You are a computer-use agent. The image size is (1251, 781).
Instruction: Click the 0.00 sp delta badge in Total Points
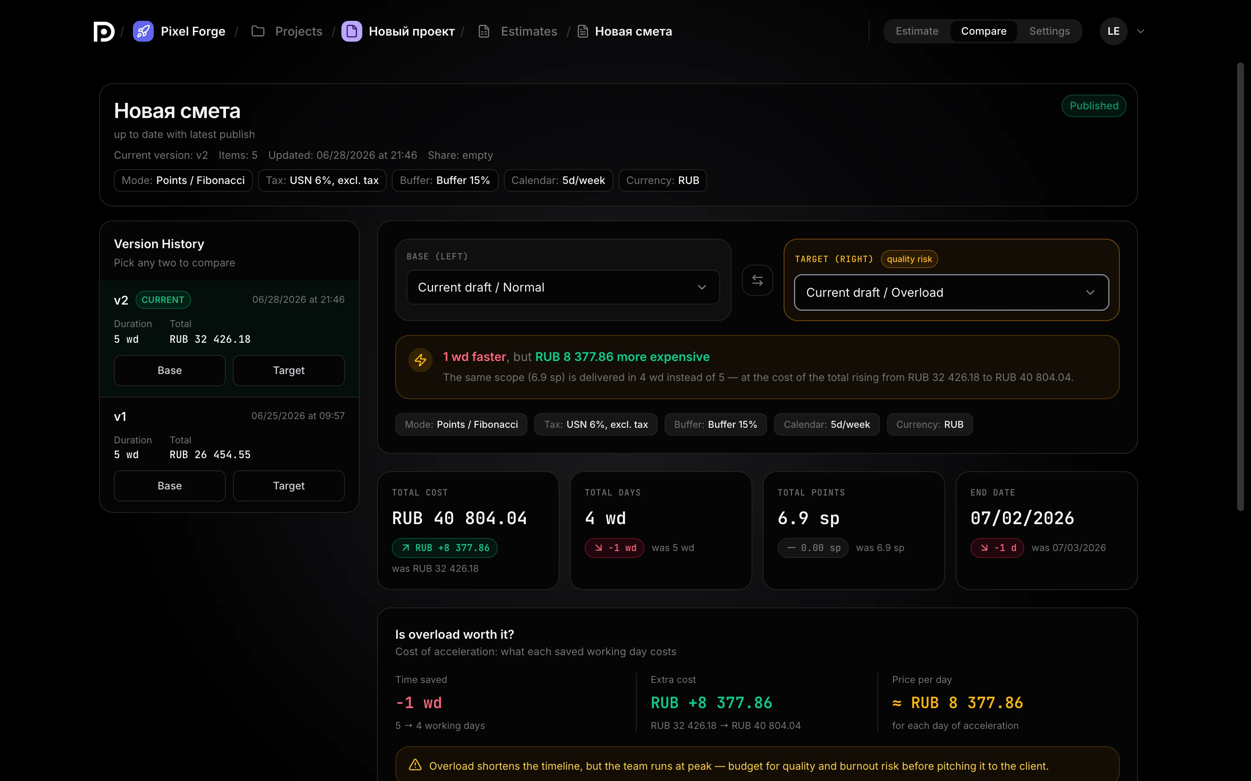(813, 548)
